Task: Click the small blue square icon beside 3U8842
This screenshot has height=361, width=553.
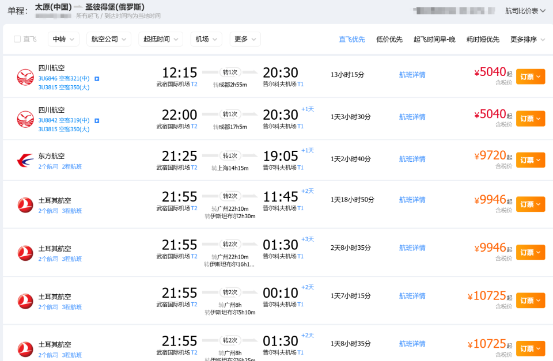Action: (97, 120)
